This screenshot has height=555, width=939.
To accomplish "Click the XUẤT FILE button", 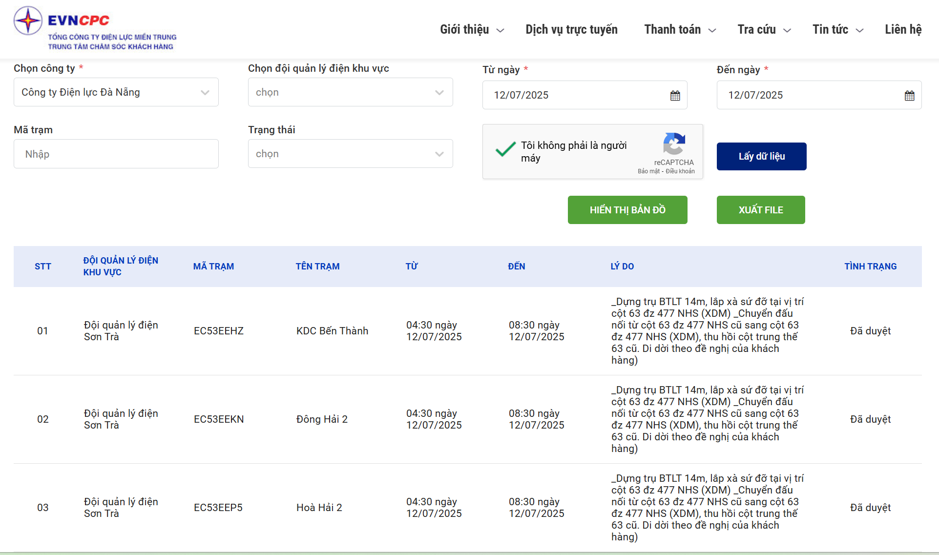I will 760,210.
